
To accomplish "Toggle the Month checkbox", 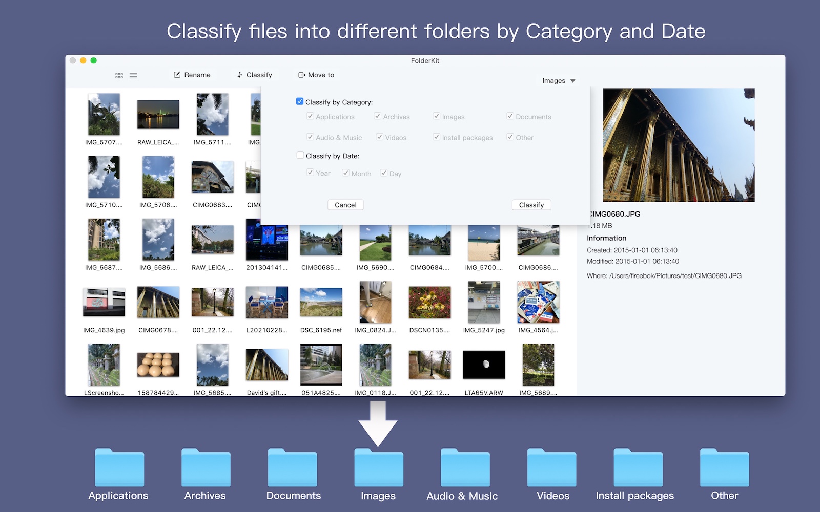I will point(346,173).
